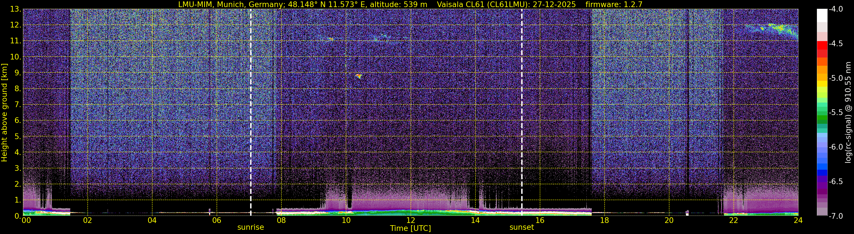Screen dimensions: 854x234
Task: Click the -6.0 colorbar tick label
Action: tap(835, 147)
